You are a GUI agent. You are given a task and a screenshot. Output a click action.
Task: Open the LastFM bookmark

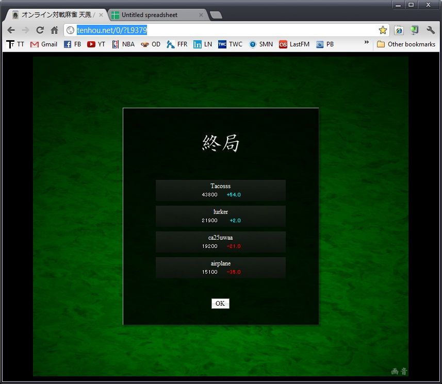click(294, 44)
